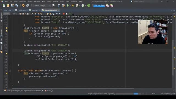Click the round globe icon before green power button

83,5
